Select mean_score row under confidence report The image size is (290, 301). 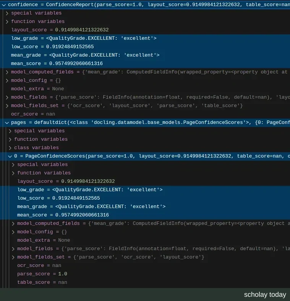tap(145, 64)
